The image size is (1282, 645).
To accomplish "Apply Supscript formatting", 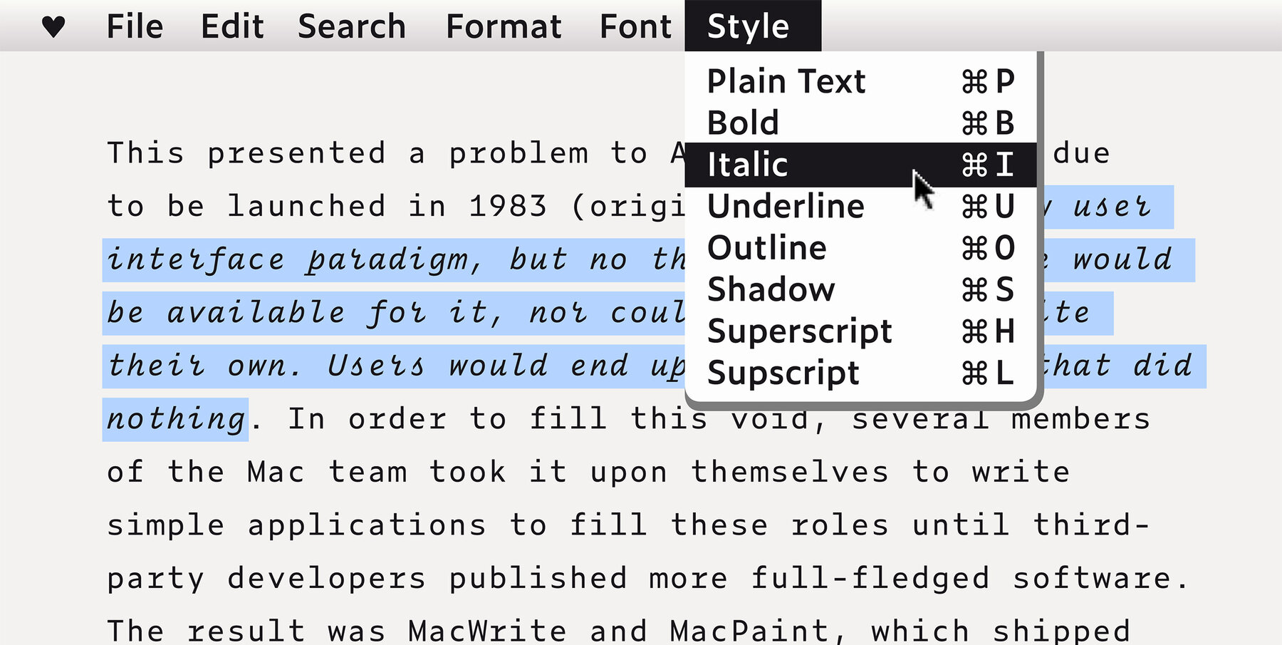I will (782, 371).
